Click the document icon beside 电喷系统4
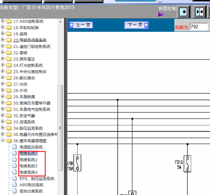 [14, 172]
